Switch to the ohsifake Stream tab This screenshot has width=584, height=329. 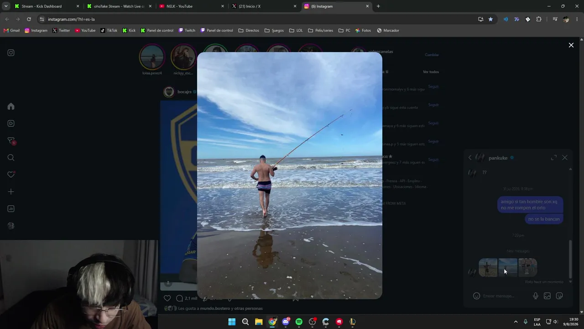119,6
